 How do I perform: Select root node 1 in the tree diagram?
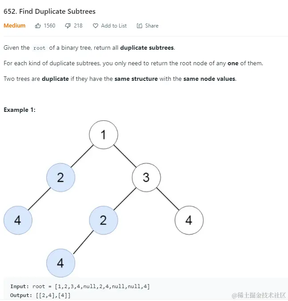[104, 135]
